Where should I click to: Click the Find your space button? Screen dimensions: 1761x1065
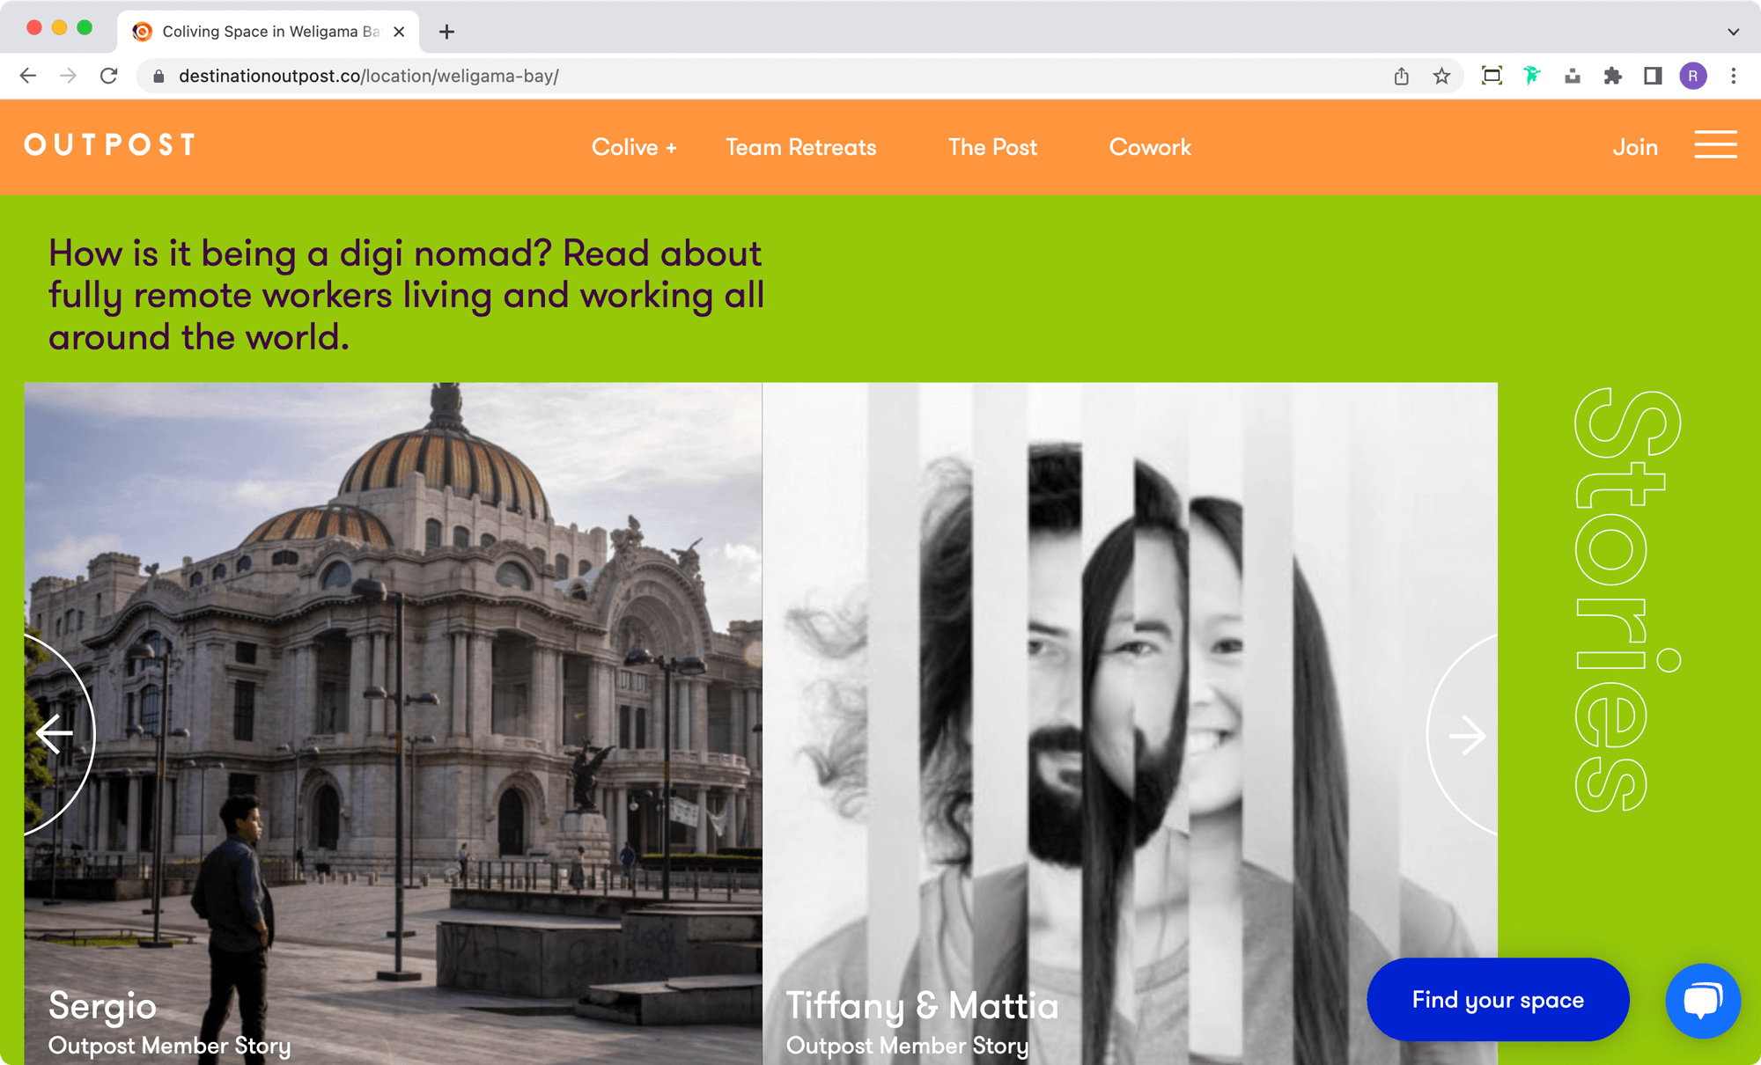1497,1000
